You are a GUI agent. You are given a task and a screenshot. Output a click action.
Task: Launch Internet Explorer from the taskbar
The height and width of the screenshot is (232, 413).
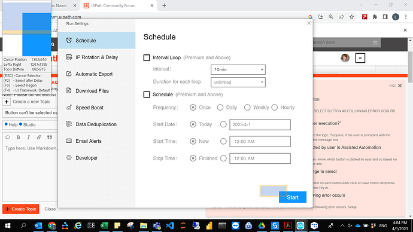click(x=78, y=225)
